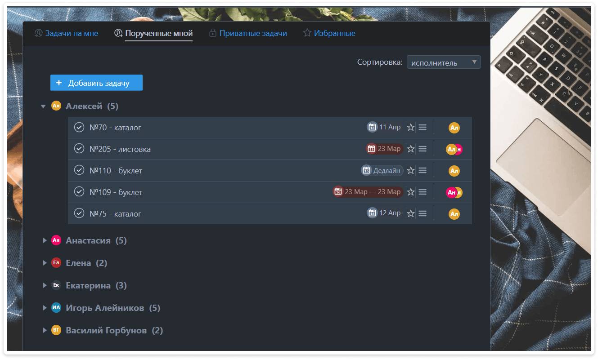Check off task №110 - буклет
598x359 pixels.
(x=79, y=170)
